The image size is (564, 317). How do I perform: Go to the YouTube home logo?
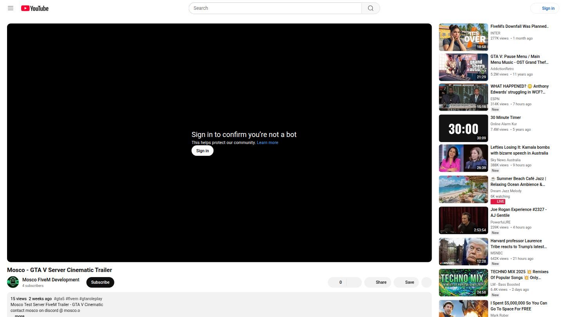point(35,8)
